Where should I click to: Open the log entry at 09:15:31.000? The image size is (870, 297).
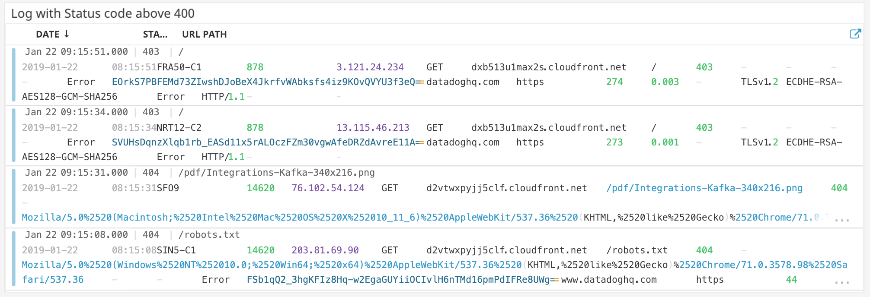pos(77,173)
